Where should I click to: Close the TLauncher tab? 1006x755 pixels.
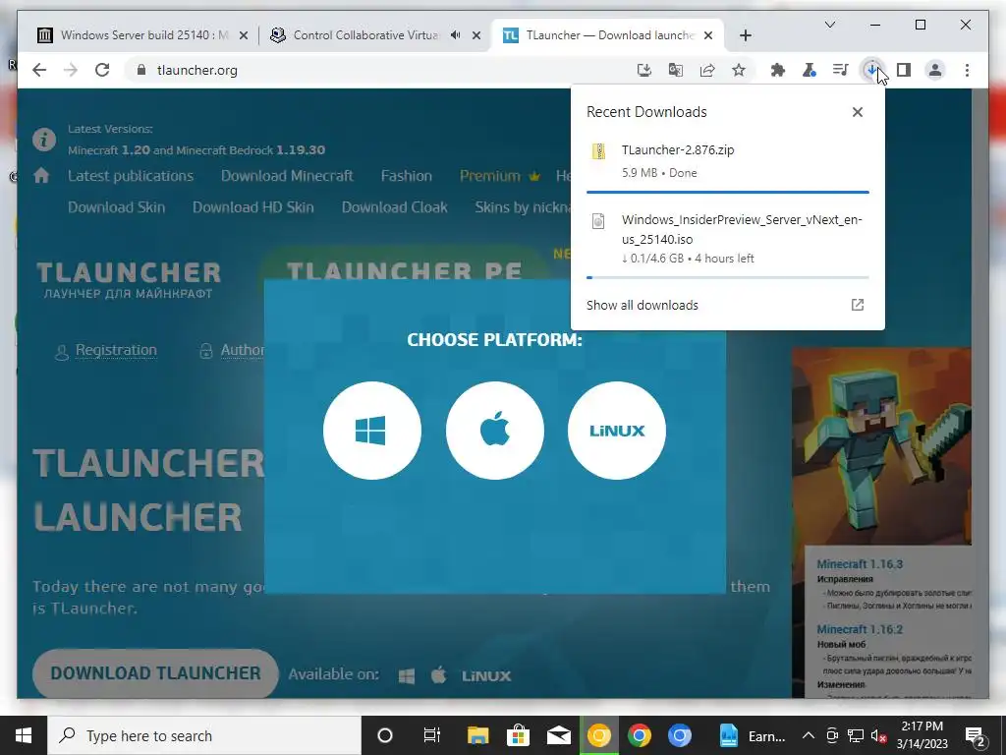point(708,36)
